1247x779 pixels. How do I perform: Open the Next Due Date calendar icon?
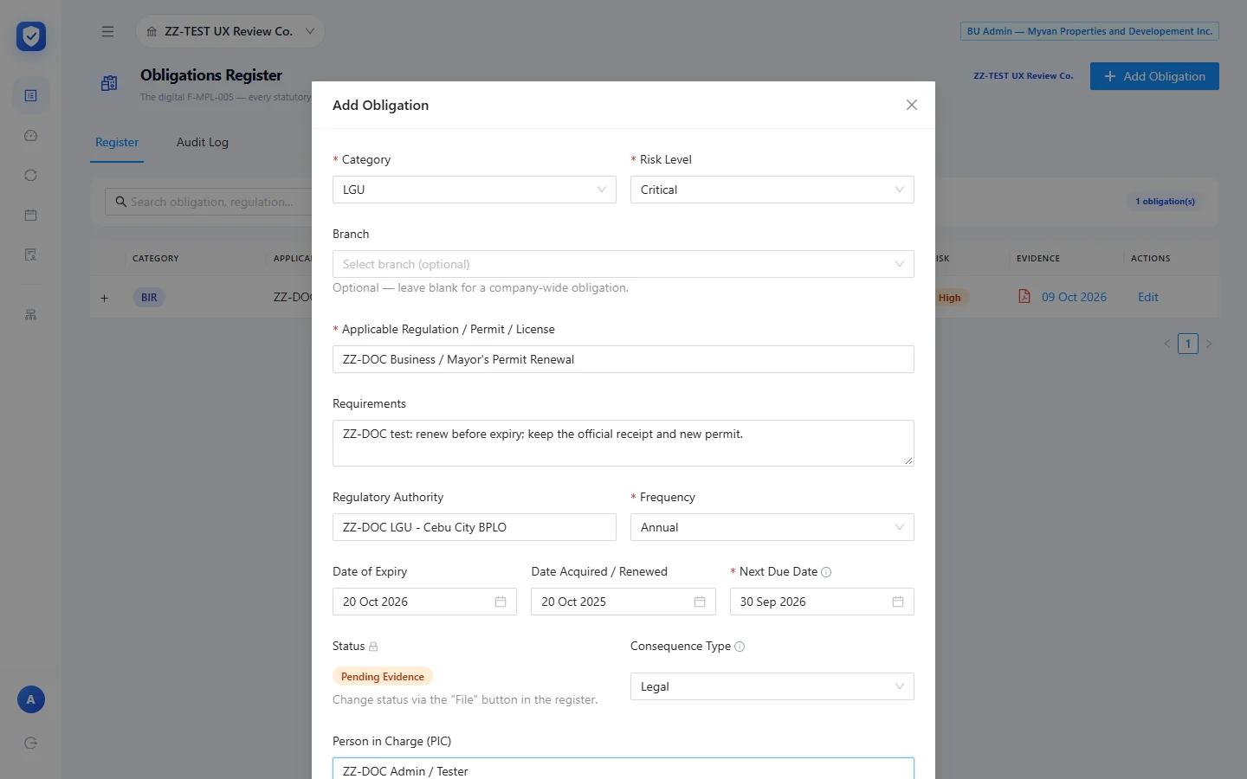pyautogui.click(x=898, y=602)
